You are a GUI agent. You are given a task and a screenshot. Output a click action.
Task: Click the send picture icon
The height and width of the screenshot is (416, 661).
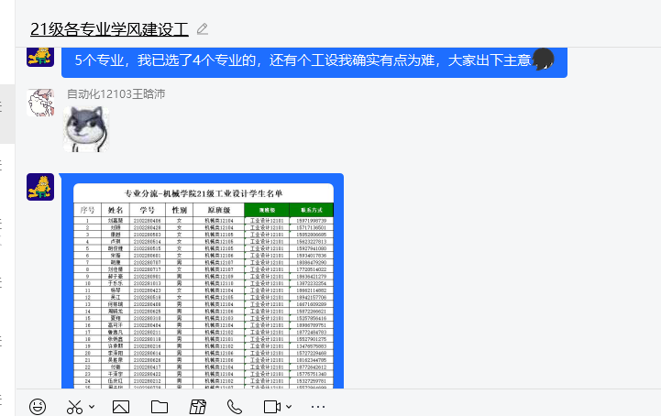121,406
